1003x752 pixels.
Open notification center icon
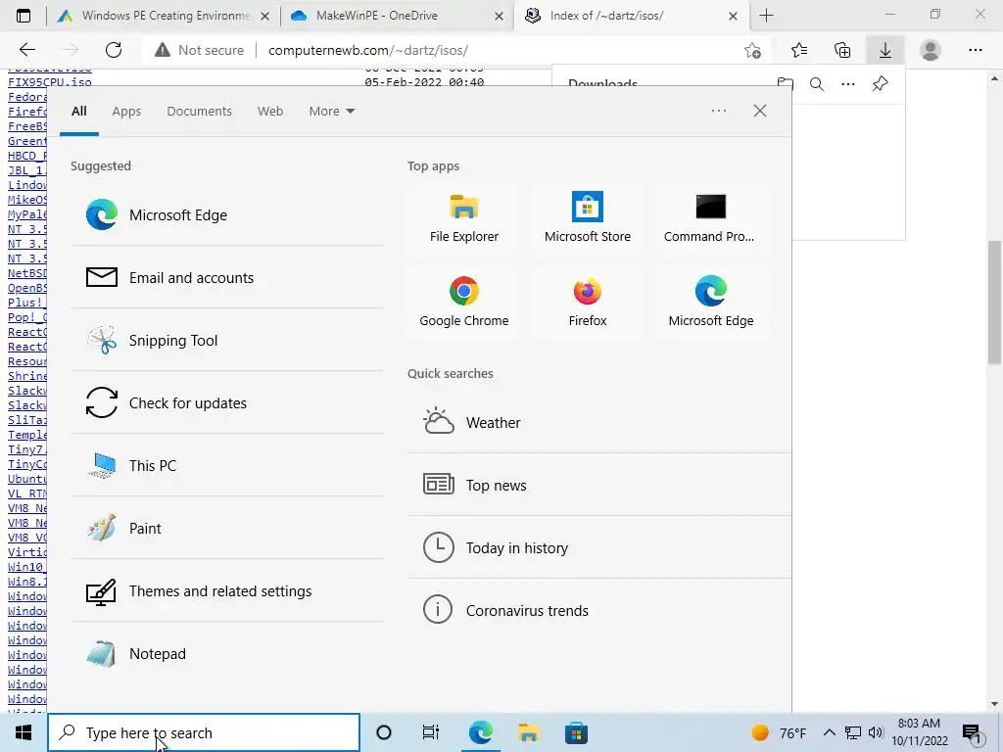click(x=972, y=732)
